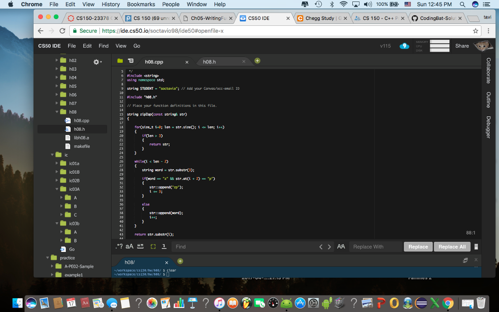Open Spotlight search in menu bar

tap(462, 4)
